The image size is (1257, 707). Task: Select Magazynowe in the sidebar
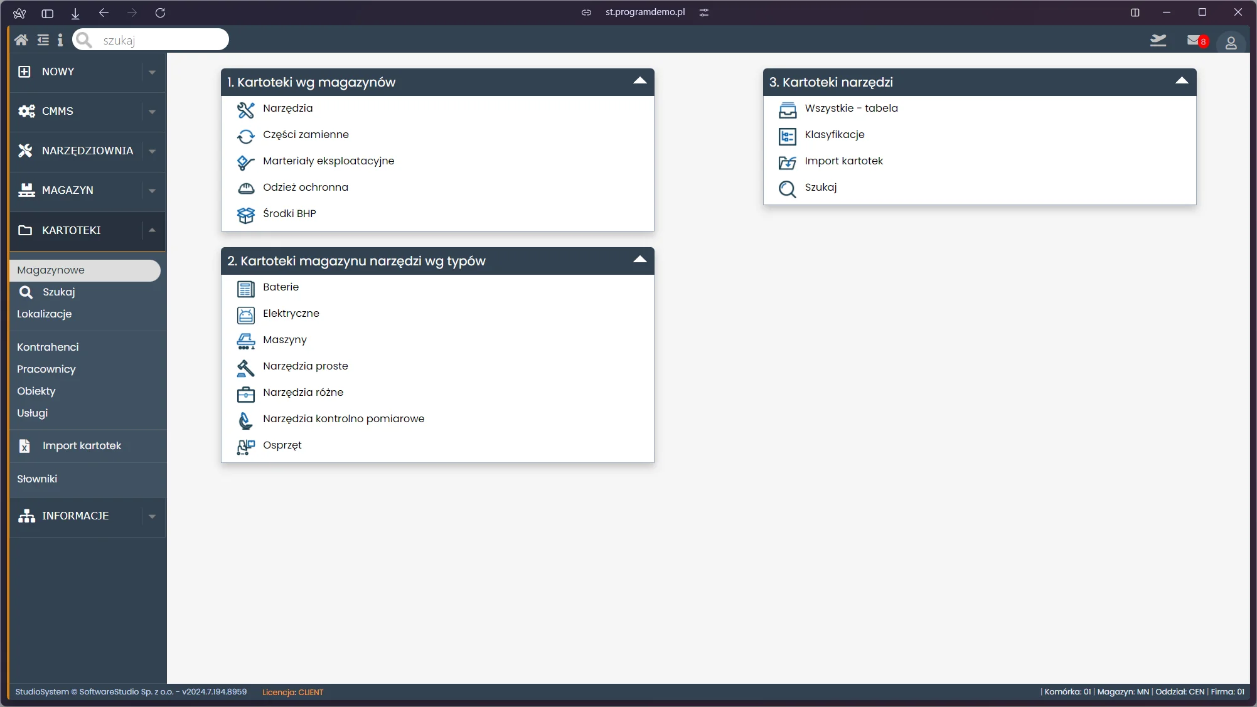pos(85,270)
